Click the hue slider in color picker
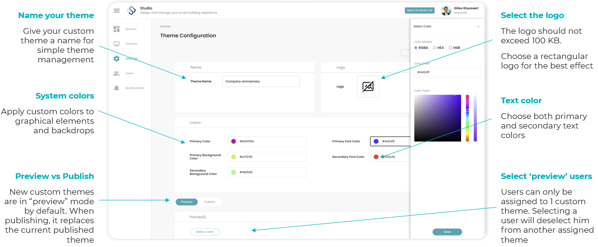Viewport: 598px width, 247px height. tap(467, 118)
